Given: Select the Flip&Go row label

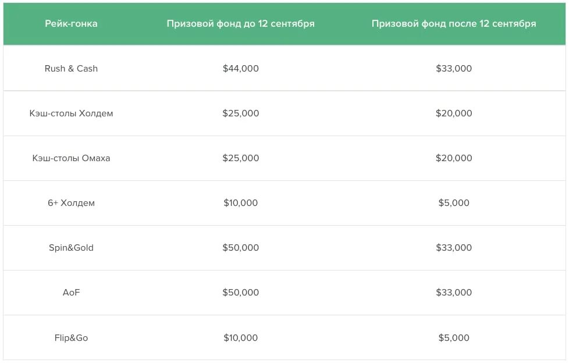Looking at the screenshot, I should (71, 337).
